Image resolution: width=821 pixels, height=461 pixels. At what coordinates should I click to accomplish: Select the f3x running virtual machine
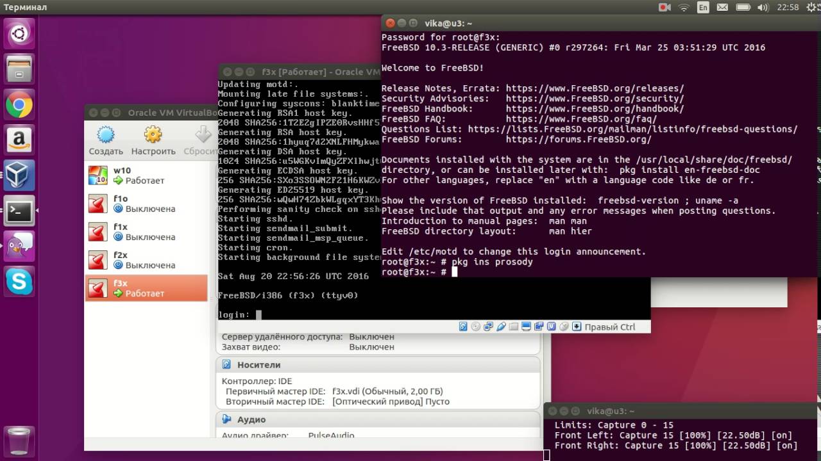(146, 288)
